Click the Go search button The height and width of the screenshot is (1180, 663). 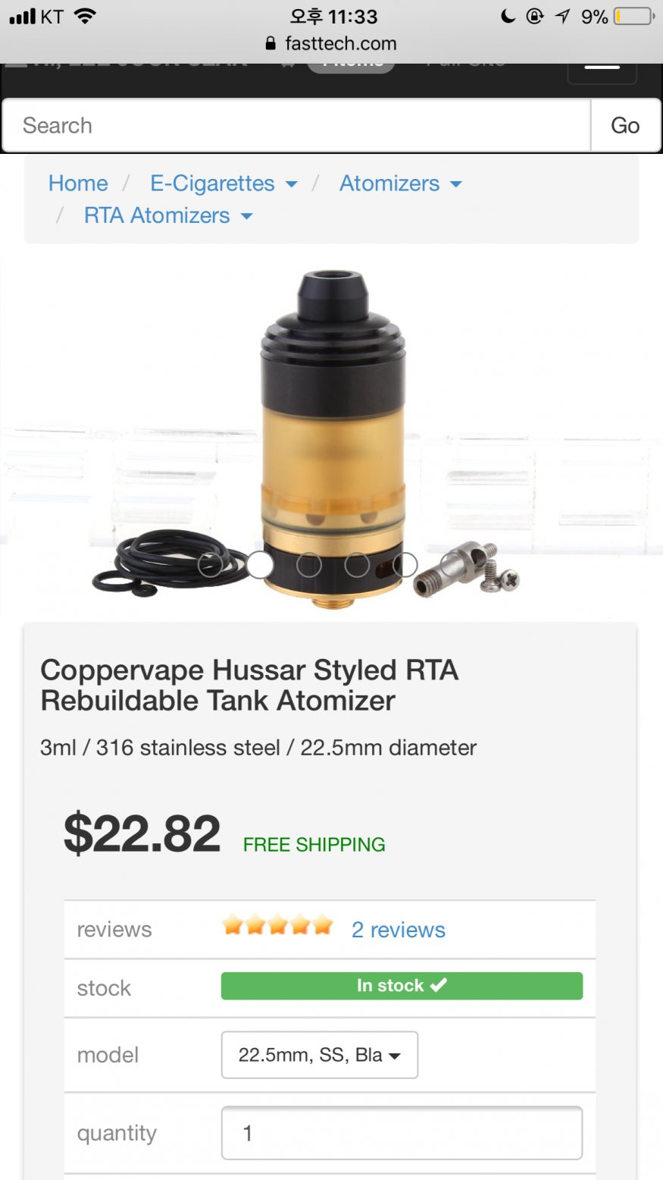625,125
